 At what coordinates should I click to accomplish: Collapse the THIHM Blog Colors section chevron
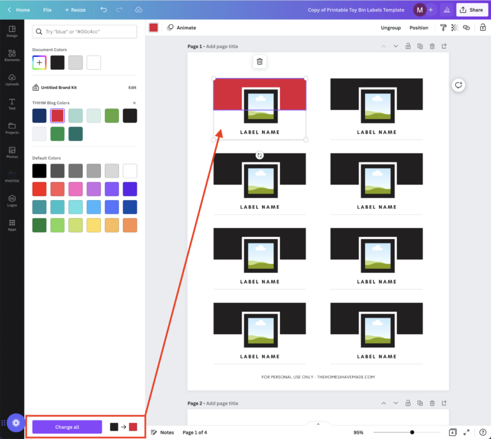[x=134, y=103]
